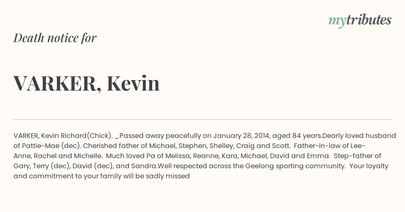The image size is (405, 212).
Task: Click the horizontal divider line
Action: [202, 119]
